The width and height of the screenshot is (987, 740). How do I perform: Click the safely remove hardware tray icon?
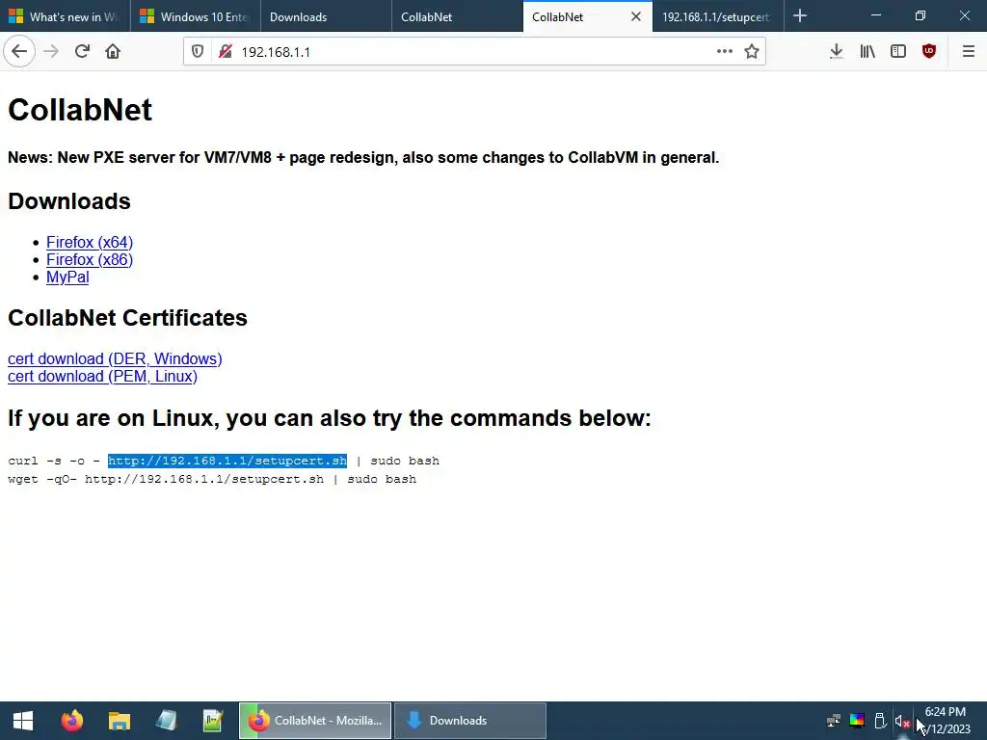[880, 721]
